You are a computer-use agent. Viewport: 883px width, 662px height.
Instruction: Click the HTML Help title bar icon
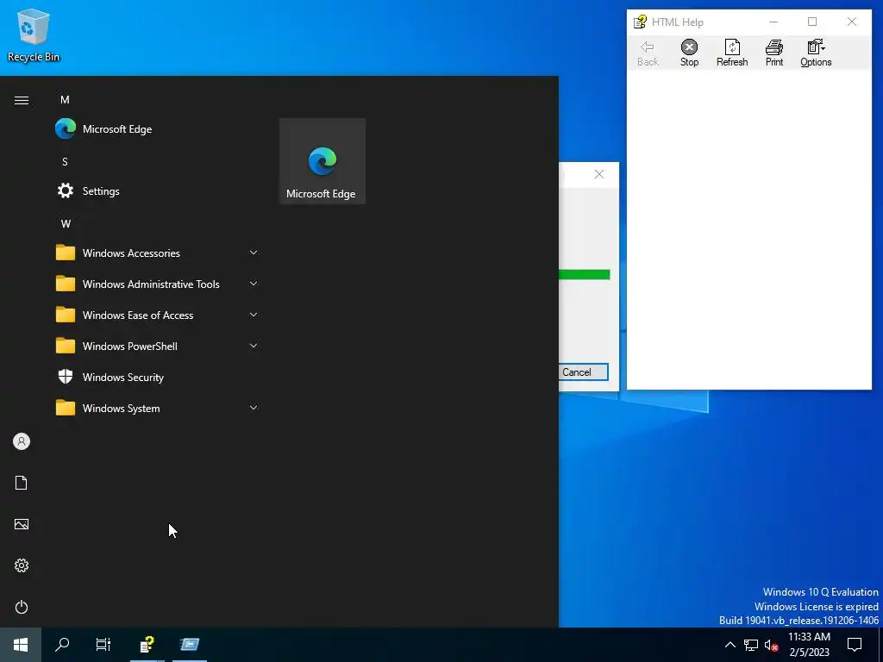(640, 22)
